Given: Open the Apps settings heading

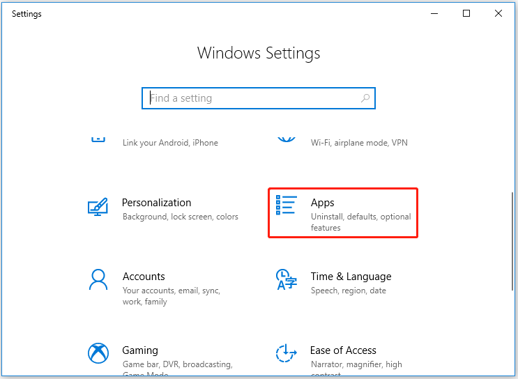Looking at the screenshot, I should 322,203.
